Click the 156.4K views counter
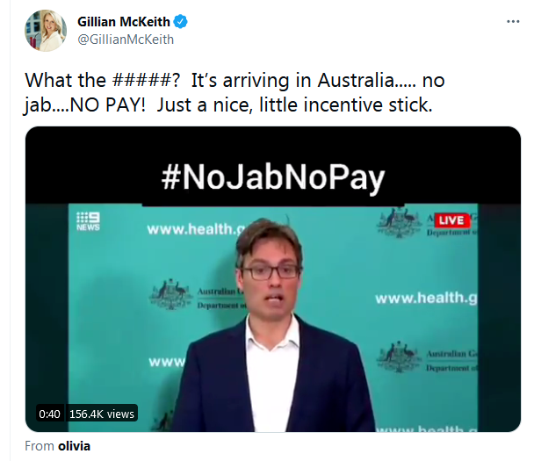Screen dimensions: 534x461 pyautogui.click(x=102, y=414)
